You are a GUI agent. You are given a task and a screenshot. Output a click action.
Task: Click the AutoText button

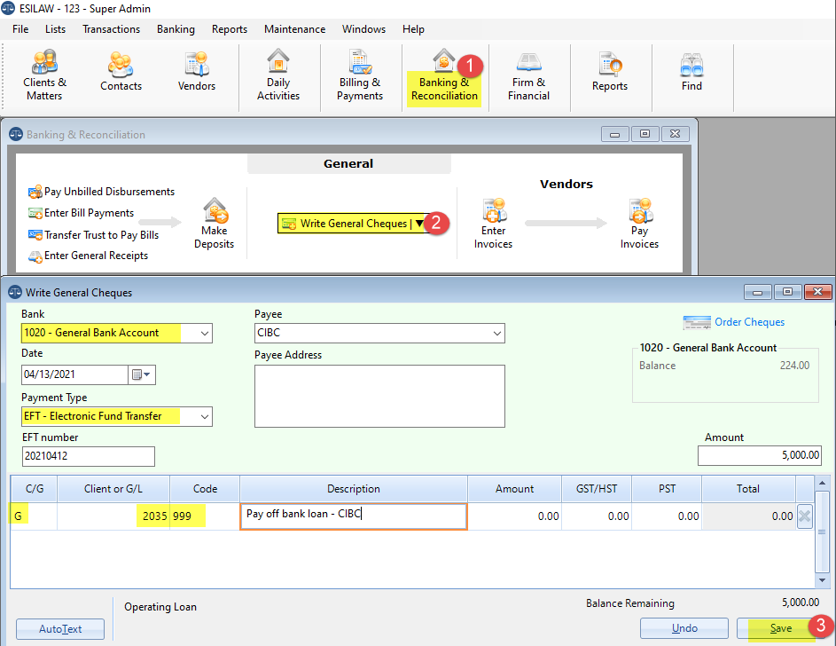click(60, 629)
